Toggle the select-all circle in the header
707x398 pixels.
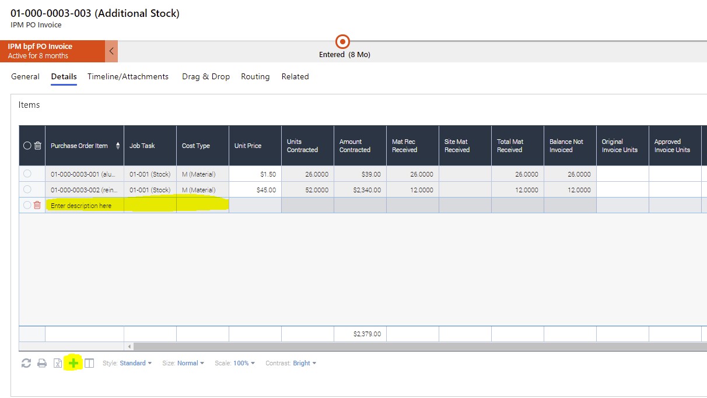click(x=27, y=146)
